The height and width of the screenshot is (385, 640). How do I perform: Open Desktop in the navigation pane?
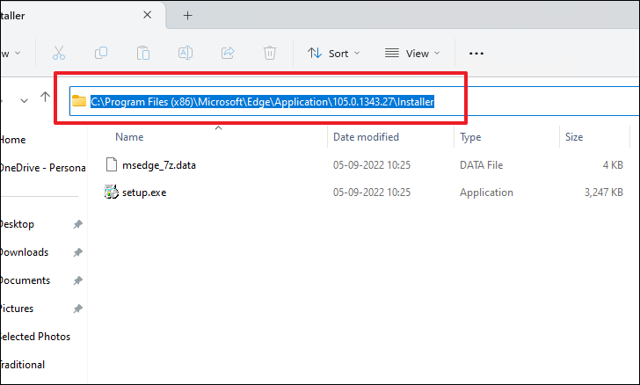tap(17, 224)
